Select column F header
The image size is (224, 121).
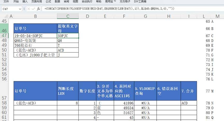coord(124,16)
